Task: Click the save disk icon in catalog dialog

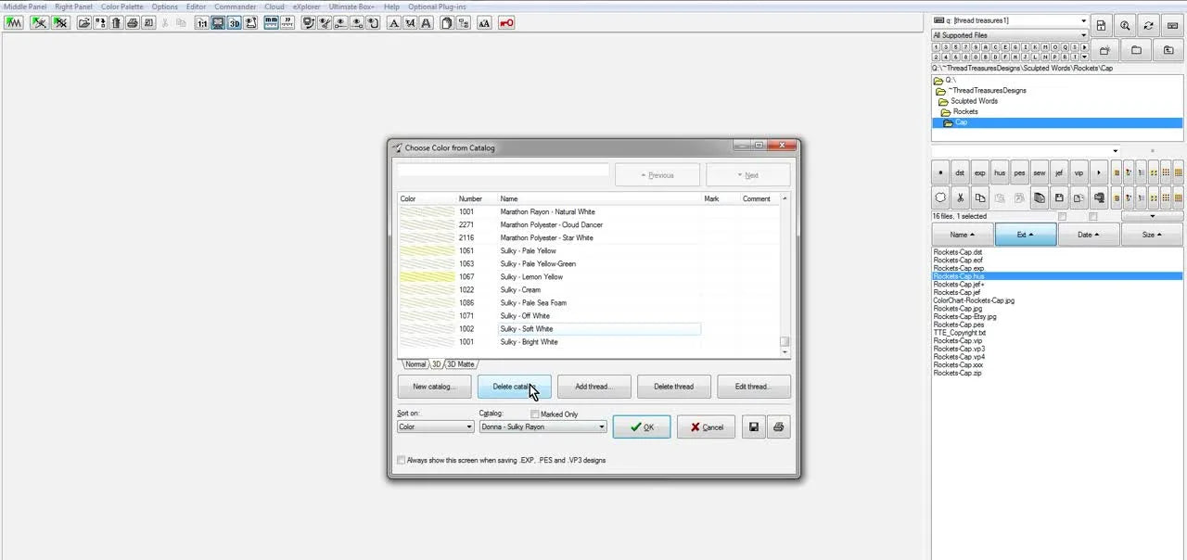Action: coord(754,426)
